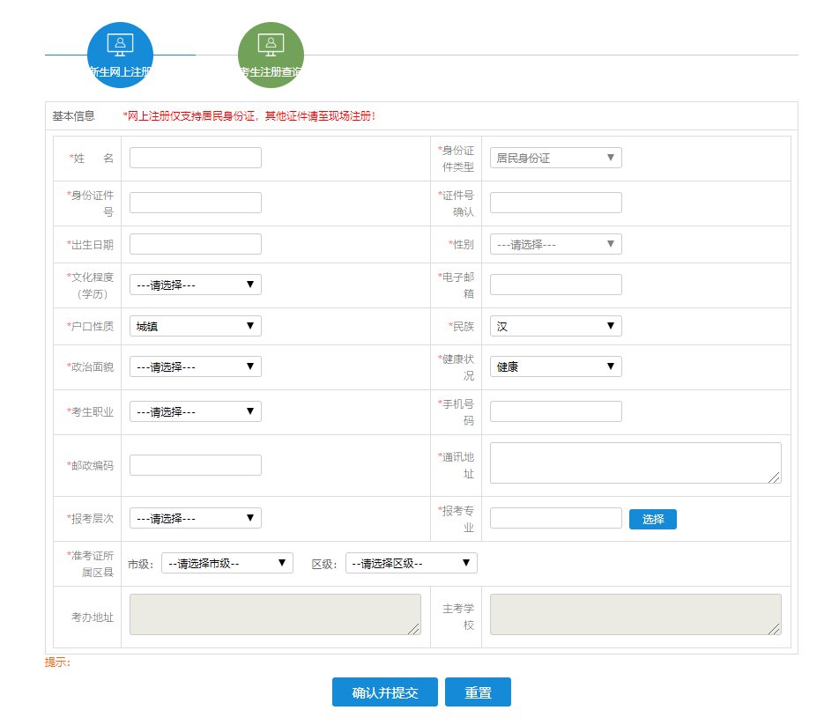Open the 户口性质 dropdown showing 城镇
The image size is (839, 725).
tap(195, 326)
